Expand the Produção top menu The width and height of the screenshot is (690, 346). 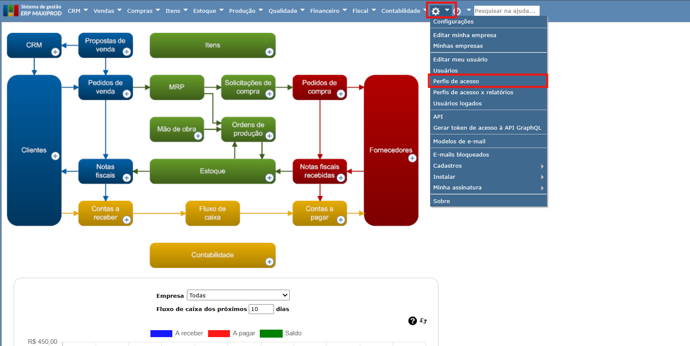[x=246, y=11]
